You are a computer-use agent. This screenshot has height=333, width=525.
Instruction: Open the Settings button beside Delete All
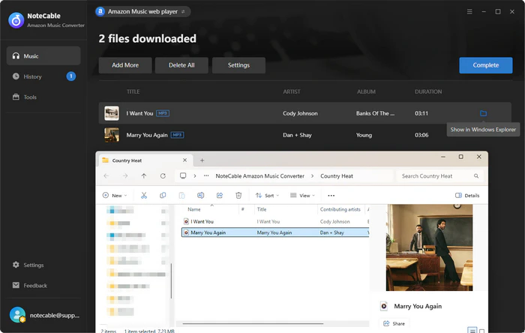[238, 65]
